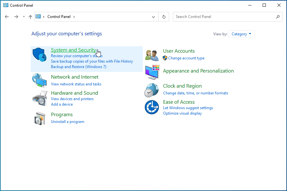This screenshot has width=287, height=191.
Task: Expand the address bar history dropdown
Action: (x=154, y=17)
